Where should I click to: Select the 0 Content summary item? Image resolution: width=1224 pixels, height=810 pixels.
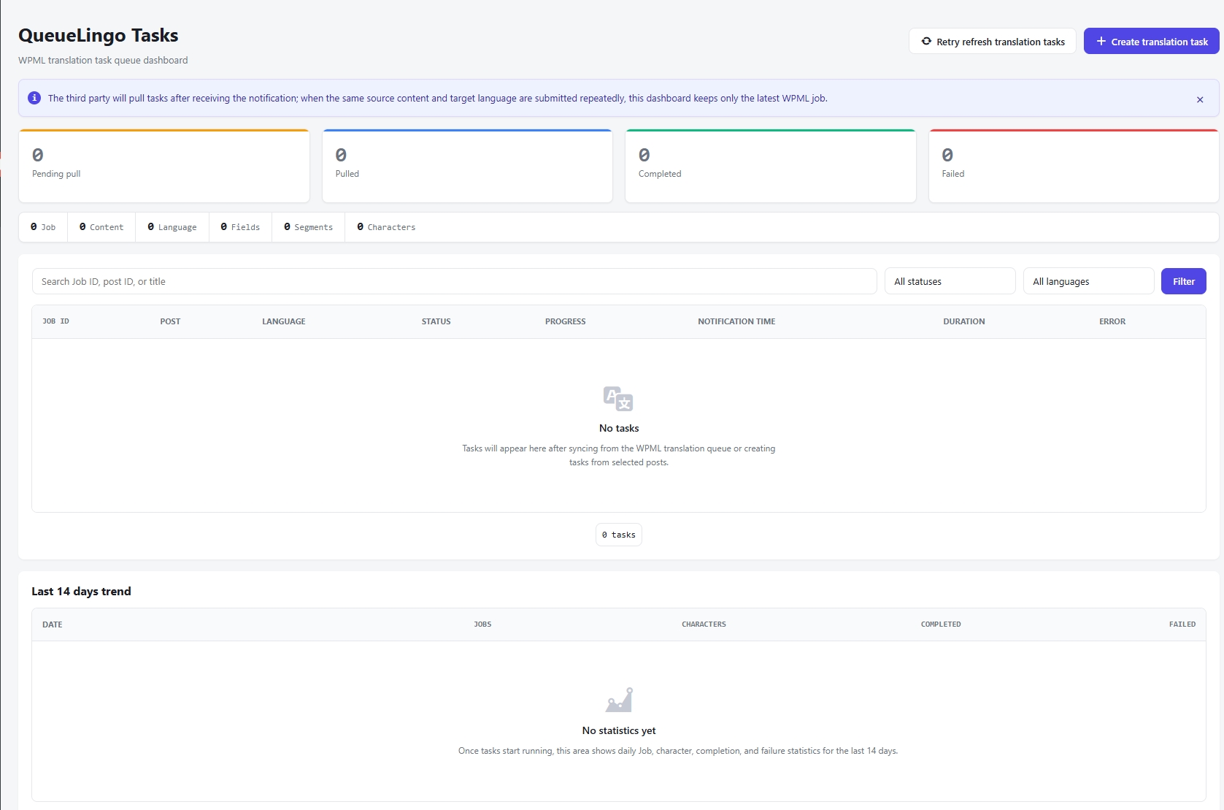pos(101,227)
